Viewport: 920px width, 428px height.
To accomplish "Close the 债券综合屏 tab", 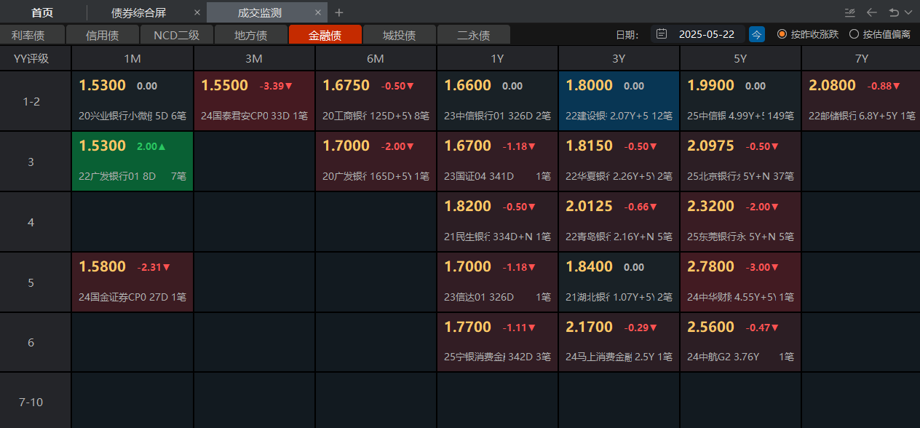I will (197, 12).
